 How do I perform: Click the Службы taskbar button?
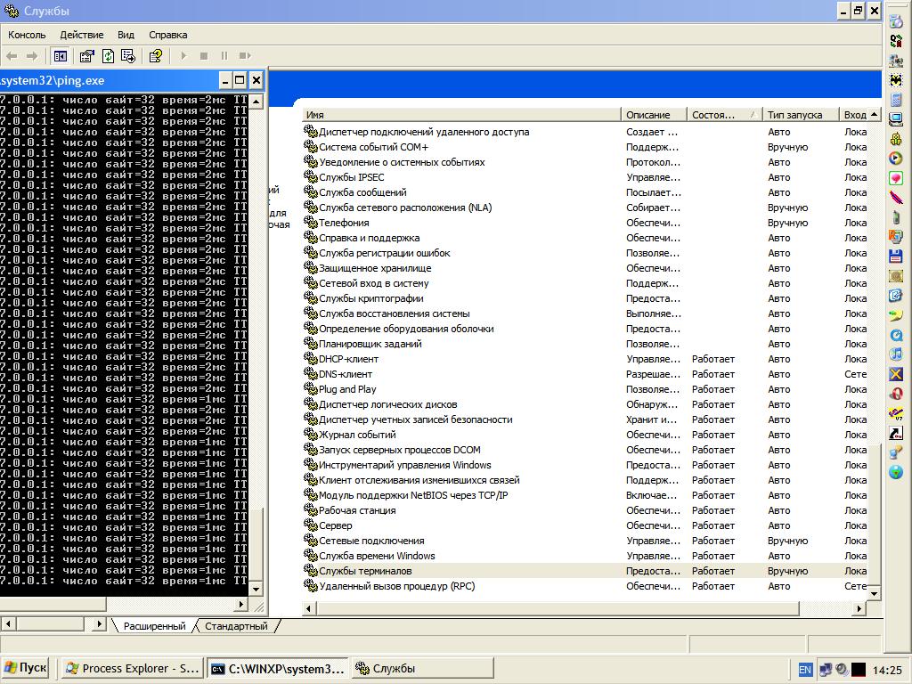pyautogui.click(x=423, y=669)
